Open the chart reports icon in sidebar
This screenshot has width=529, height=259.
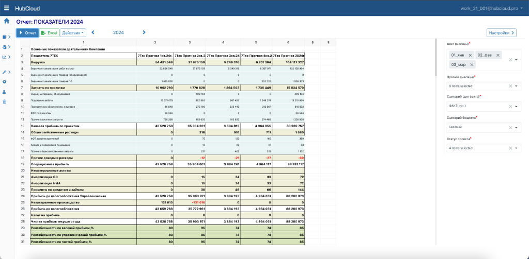point(5,57)
